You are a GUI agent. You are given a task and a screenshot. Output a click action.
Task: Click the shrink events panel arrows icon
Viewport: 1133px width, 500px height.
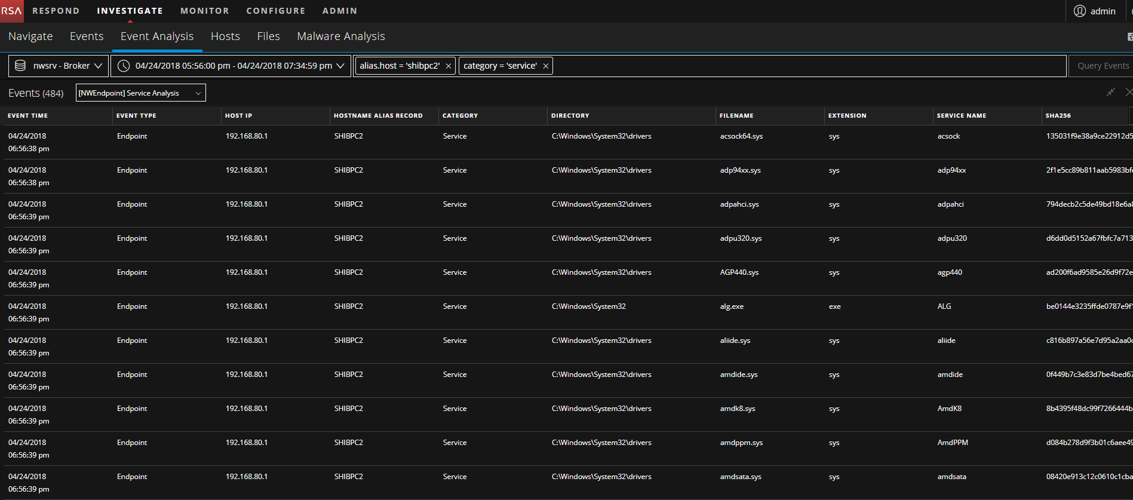(x=1110, y=92)
